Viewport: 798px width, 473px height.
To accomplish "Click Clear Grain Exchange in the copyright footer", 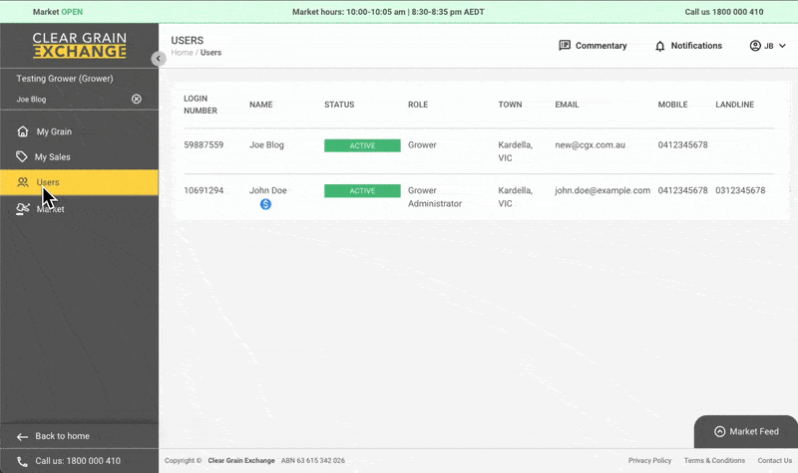I will point(241,460).
